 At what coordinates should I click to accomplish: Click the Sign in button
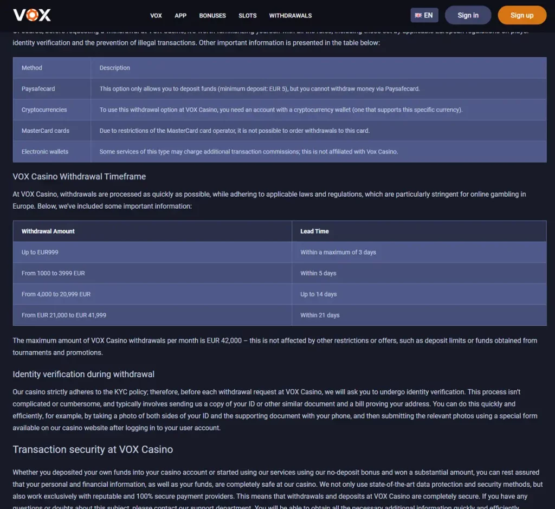(x=467, y=15)
